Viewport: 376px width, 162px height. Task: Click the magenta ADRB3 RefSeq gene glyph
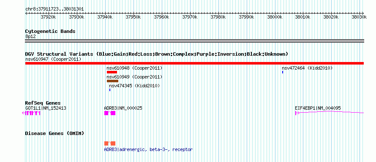tap(110, 113)
